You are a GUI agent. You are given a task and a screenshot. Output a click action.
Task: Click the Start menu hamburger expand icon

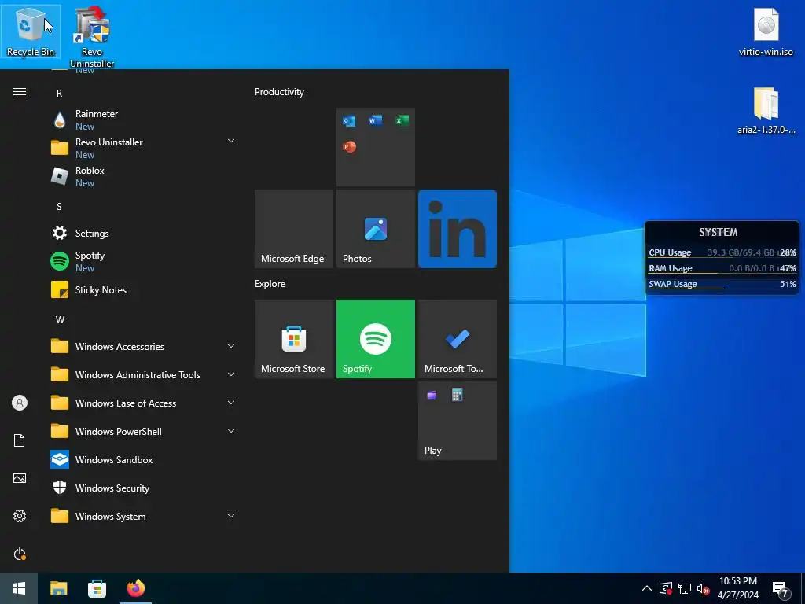20,91
